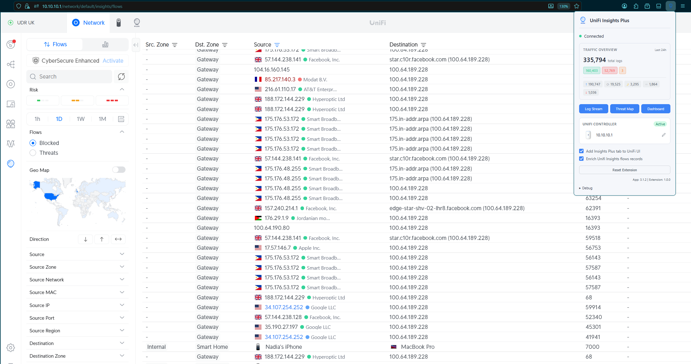Edit the UniFi controller address pencil
This screenshot has height=364, width=691.
coord(664,135)
